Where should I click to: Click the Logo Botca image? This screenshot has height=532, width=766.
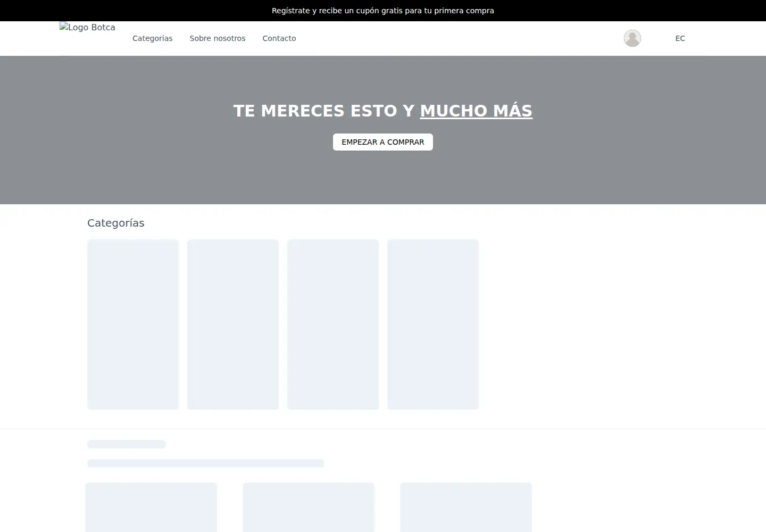click(x=88, y=28)
